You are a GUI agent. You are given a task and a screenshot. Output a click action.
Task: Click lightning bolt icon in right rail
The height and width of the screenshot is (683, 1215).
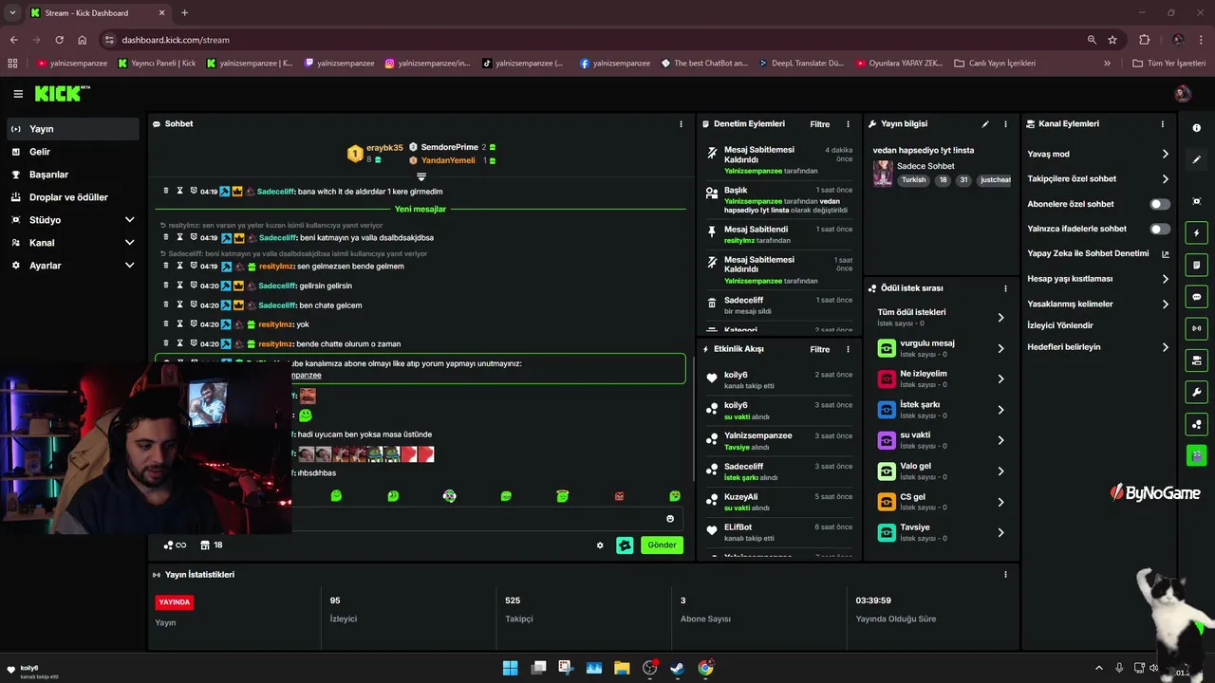point(1196,233)
